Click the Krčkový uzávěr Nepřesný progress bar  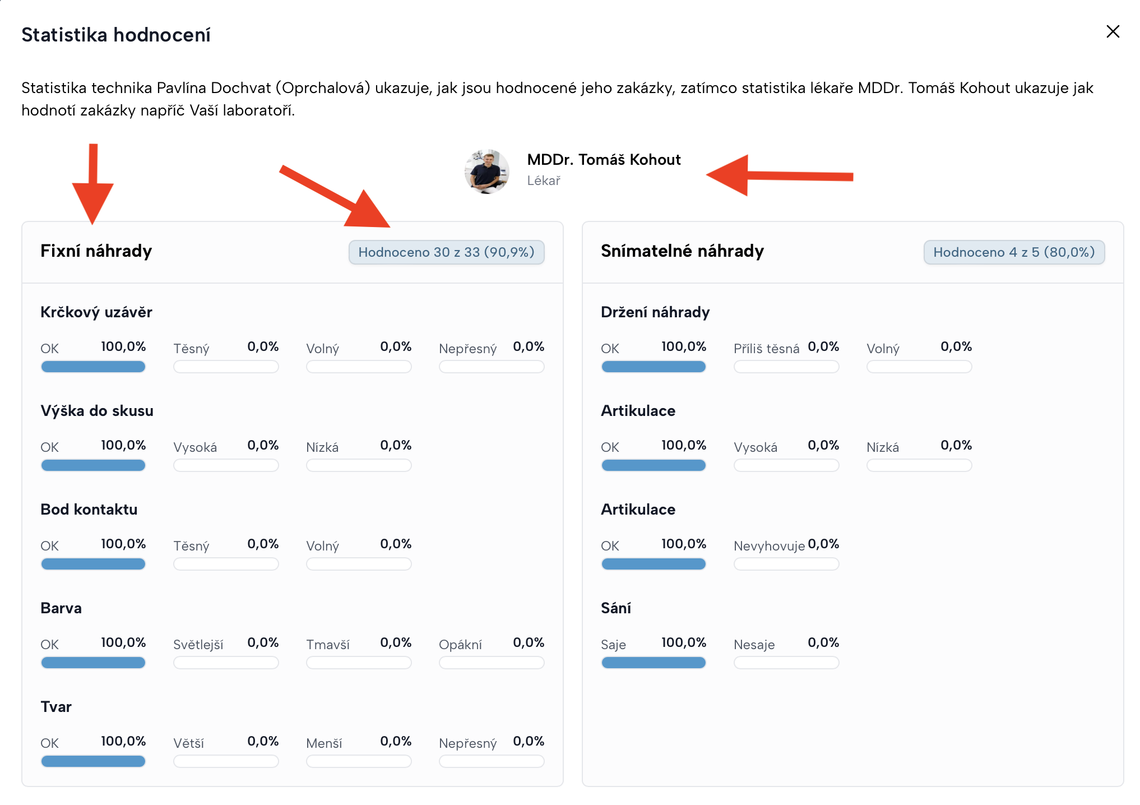(x=491, y=367)
